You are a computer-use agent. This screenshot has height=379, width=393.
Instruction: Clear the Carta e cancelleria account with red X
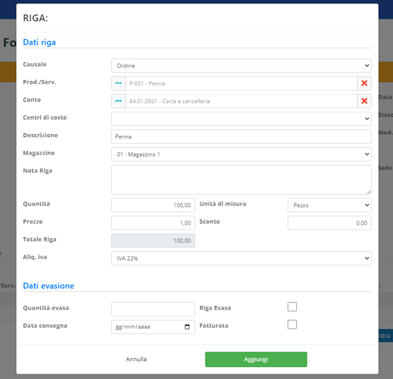[364, 101]
